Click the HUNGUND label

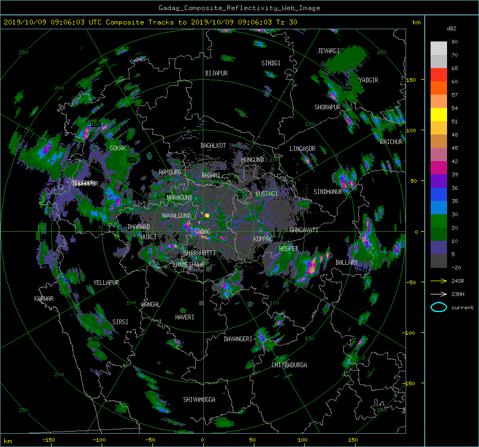pyautogui.click(x=252, y=160)
